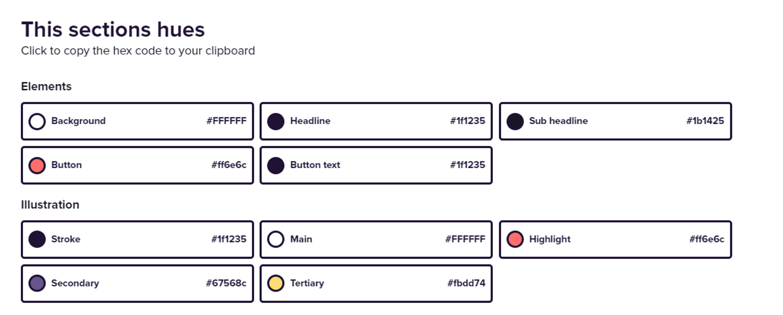The height and width of the screenshot is (315, 783).
Task: Select the Stroke label in Illustration
Action: (x=66, y=239)
